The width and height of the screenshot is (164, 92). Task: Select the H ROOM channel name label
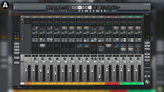click(x=101, y=83)
